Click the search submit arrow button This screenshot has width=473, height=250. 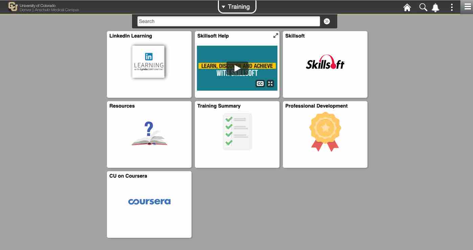click(327, 21)
